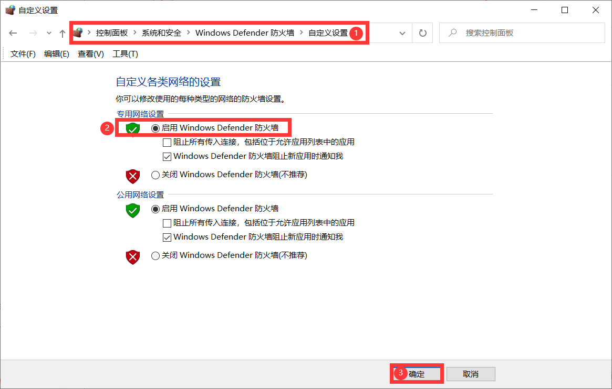
Task: Click the green shield icon under 专用网络设置
Action: coord(133,129)
